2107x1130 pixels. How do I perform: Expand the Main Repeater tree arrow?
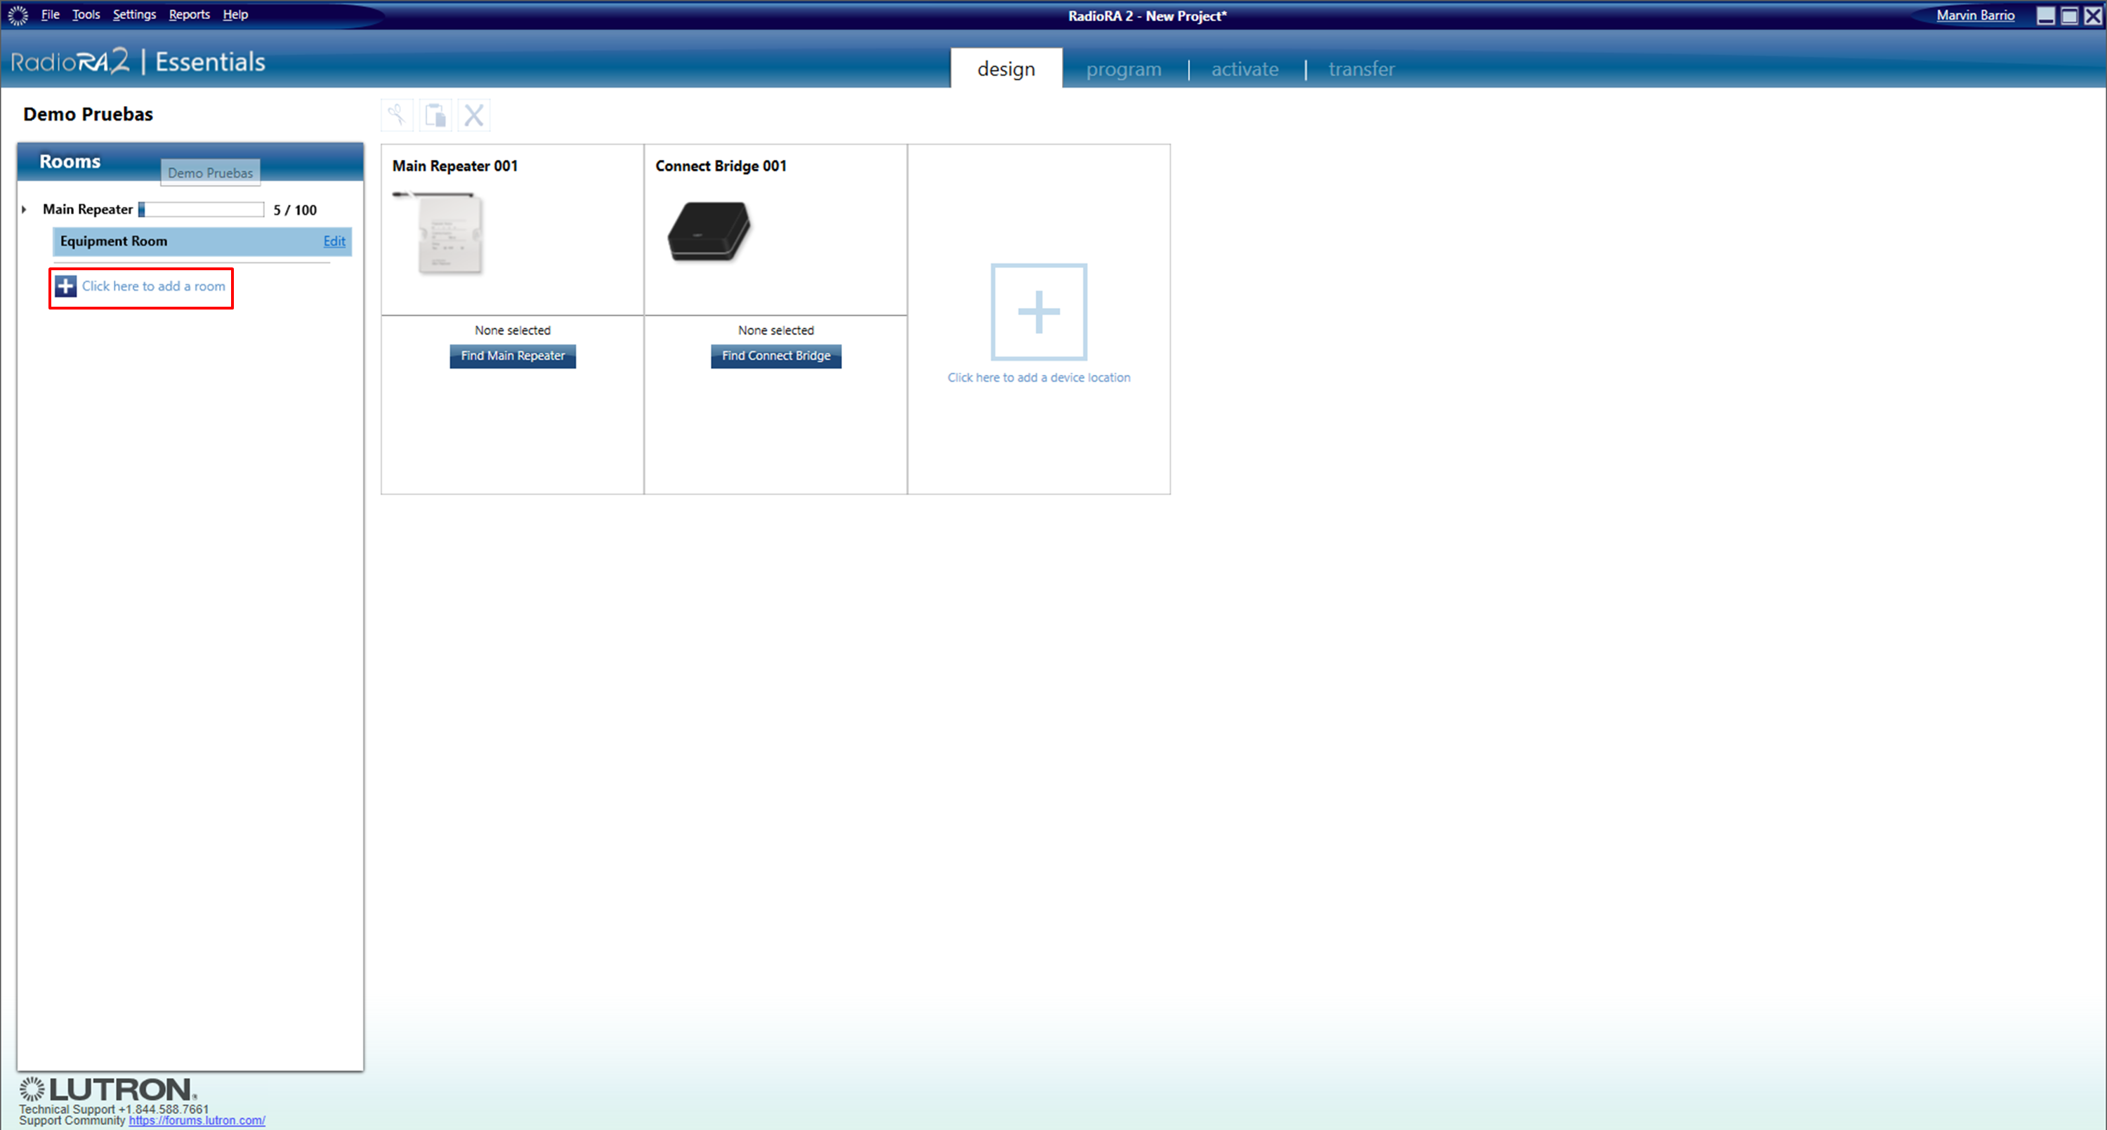(x=25, y=209)
